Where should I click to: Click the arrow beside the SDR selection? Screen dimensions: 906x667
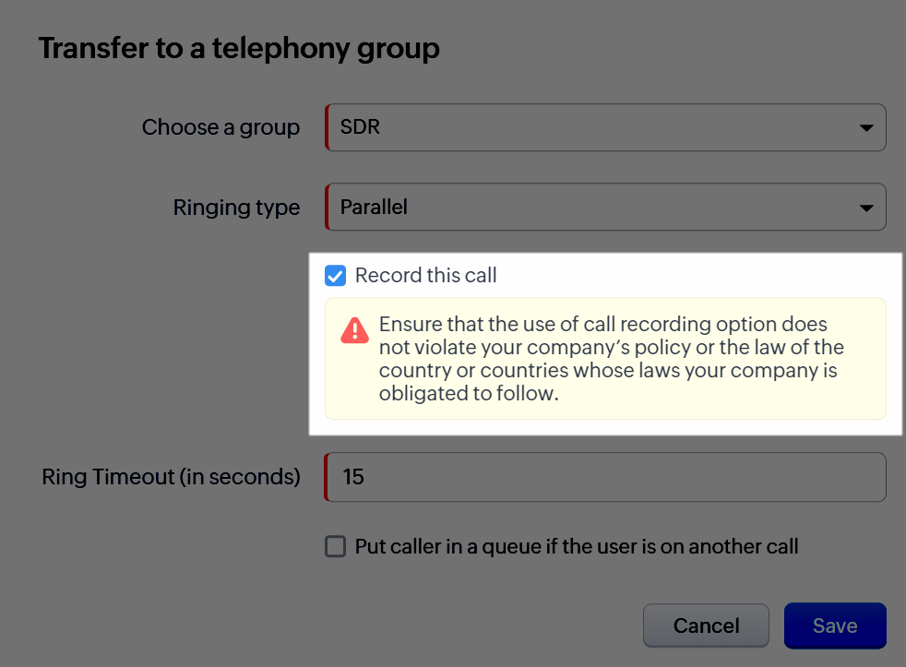pos(865,127)
